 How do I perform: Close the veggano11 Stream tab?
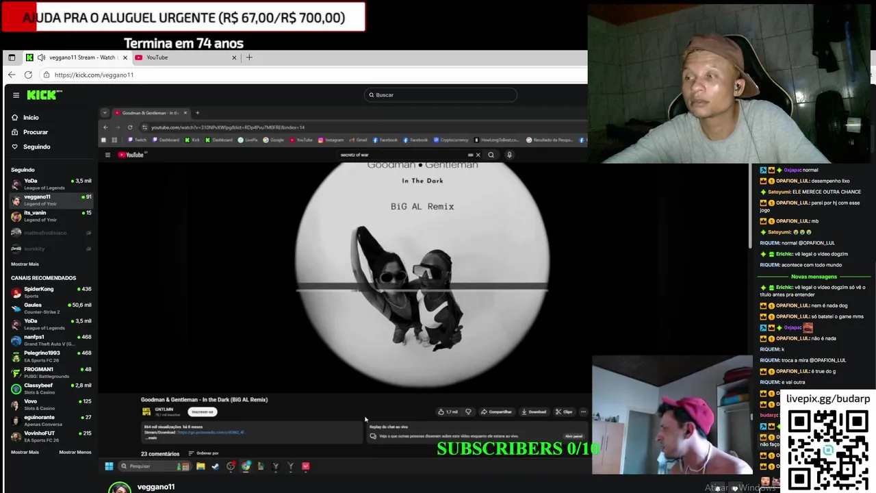pyautogui.click(x=125, y=58)
